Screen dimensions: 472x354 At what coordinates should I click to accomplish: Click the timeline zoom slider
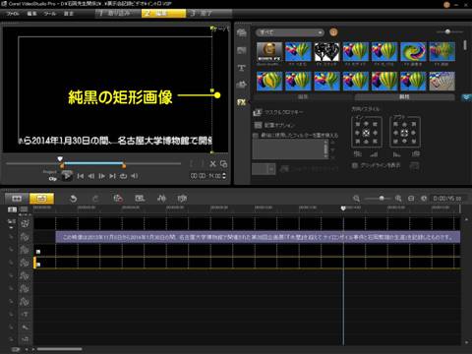[382, 199]
